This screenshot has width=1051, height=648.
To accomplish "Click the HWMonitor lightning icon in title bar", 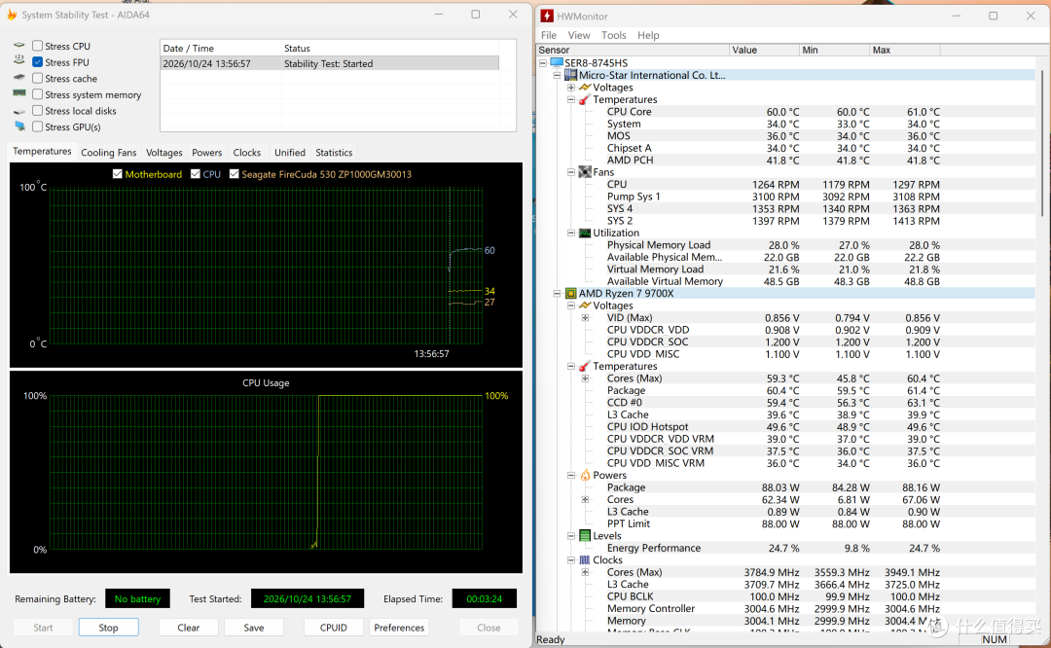I will pyautogui.click(x=547, y=17).
